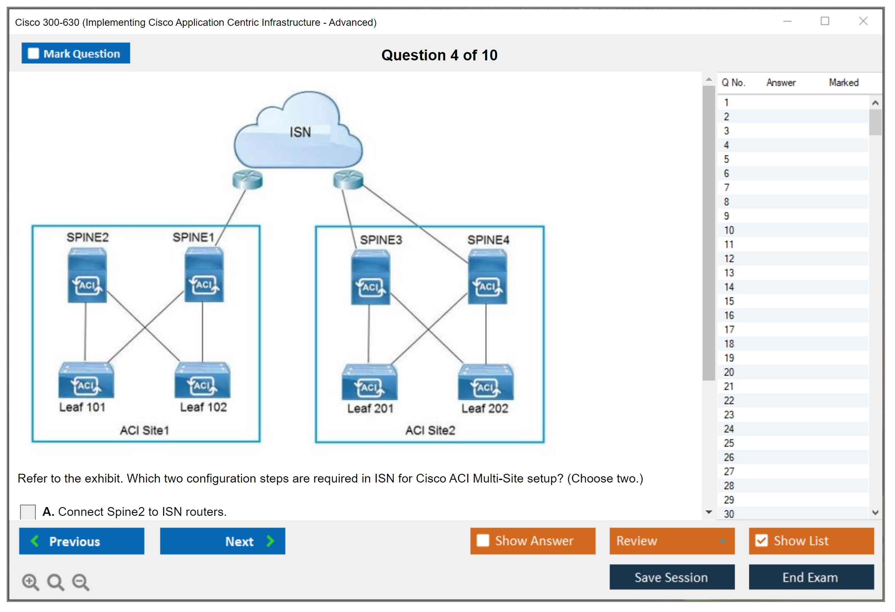
Task: Click the question list scrollbar thumb
Action: click(875, 122)
